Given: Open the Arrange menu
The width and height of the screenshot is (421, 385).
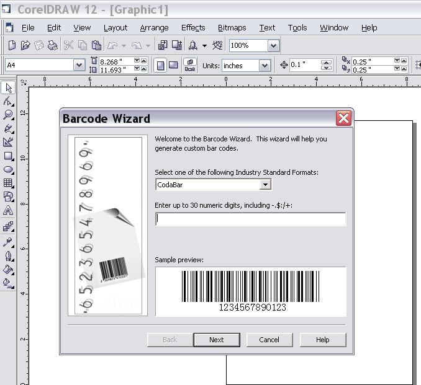Looking at the screenshot, I should tap(154, 28).
